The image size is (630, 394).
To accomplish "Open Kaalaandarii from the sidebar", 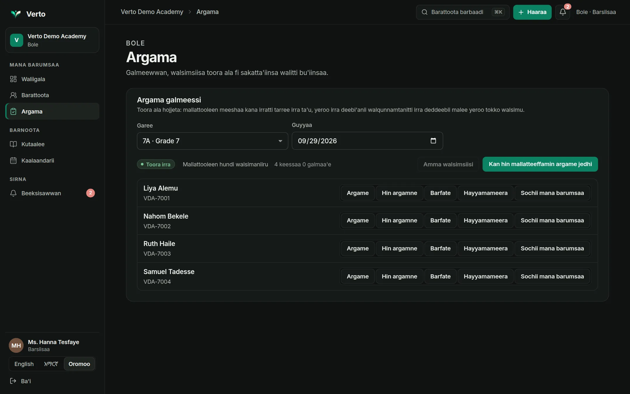I will tap(52, 161).
